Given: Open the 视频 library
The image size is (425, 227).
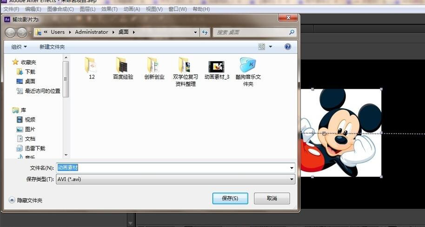Looking at the screenshot, I should [x=26, y=120].
